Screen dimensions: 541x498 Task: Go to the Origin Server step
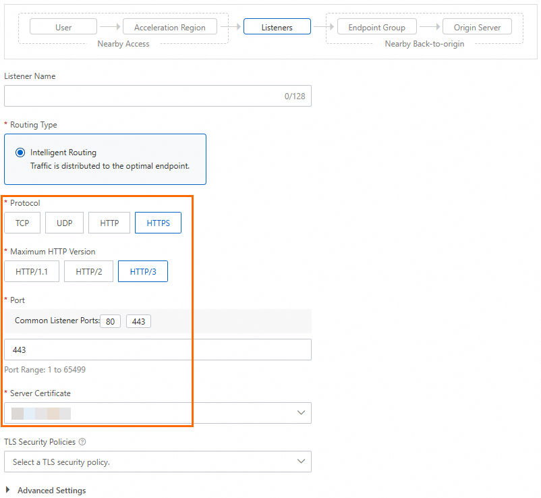pyautogui.click(x=477, y=27)
